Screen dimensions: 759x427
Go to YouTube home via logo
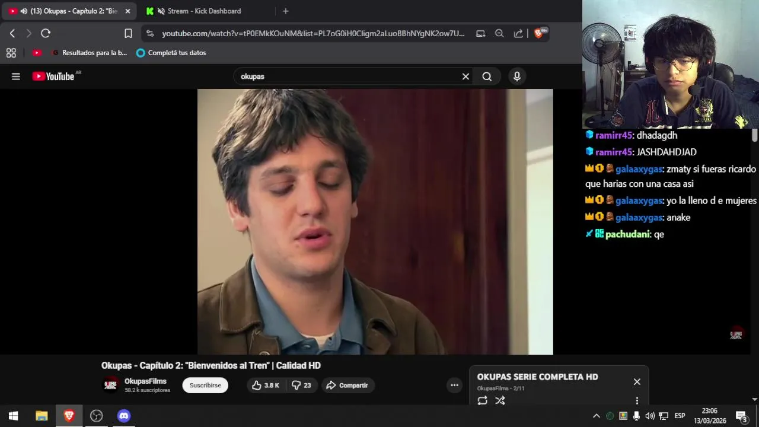54,76
